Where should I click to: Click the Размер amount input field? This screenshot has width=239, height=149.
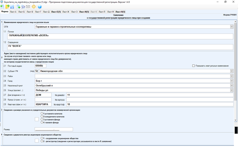[x=54, y=130]
